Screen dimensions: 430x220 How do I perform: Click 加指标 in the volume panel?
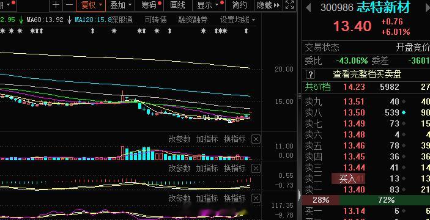[x=207, y=139]
